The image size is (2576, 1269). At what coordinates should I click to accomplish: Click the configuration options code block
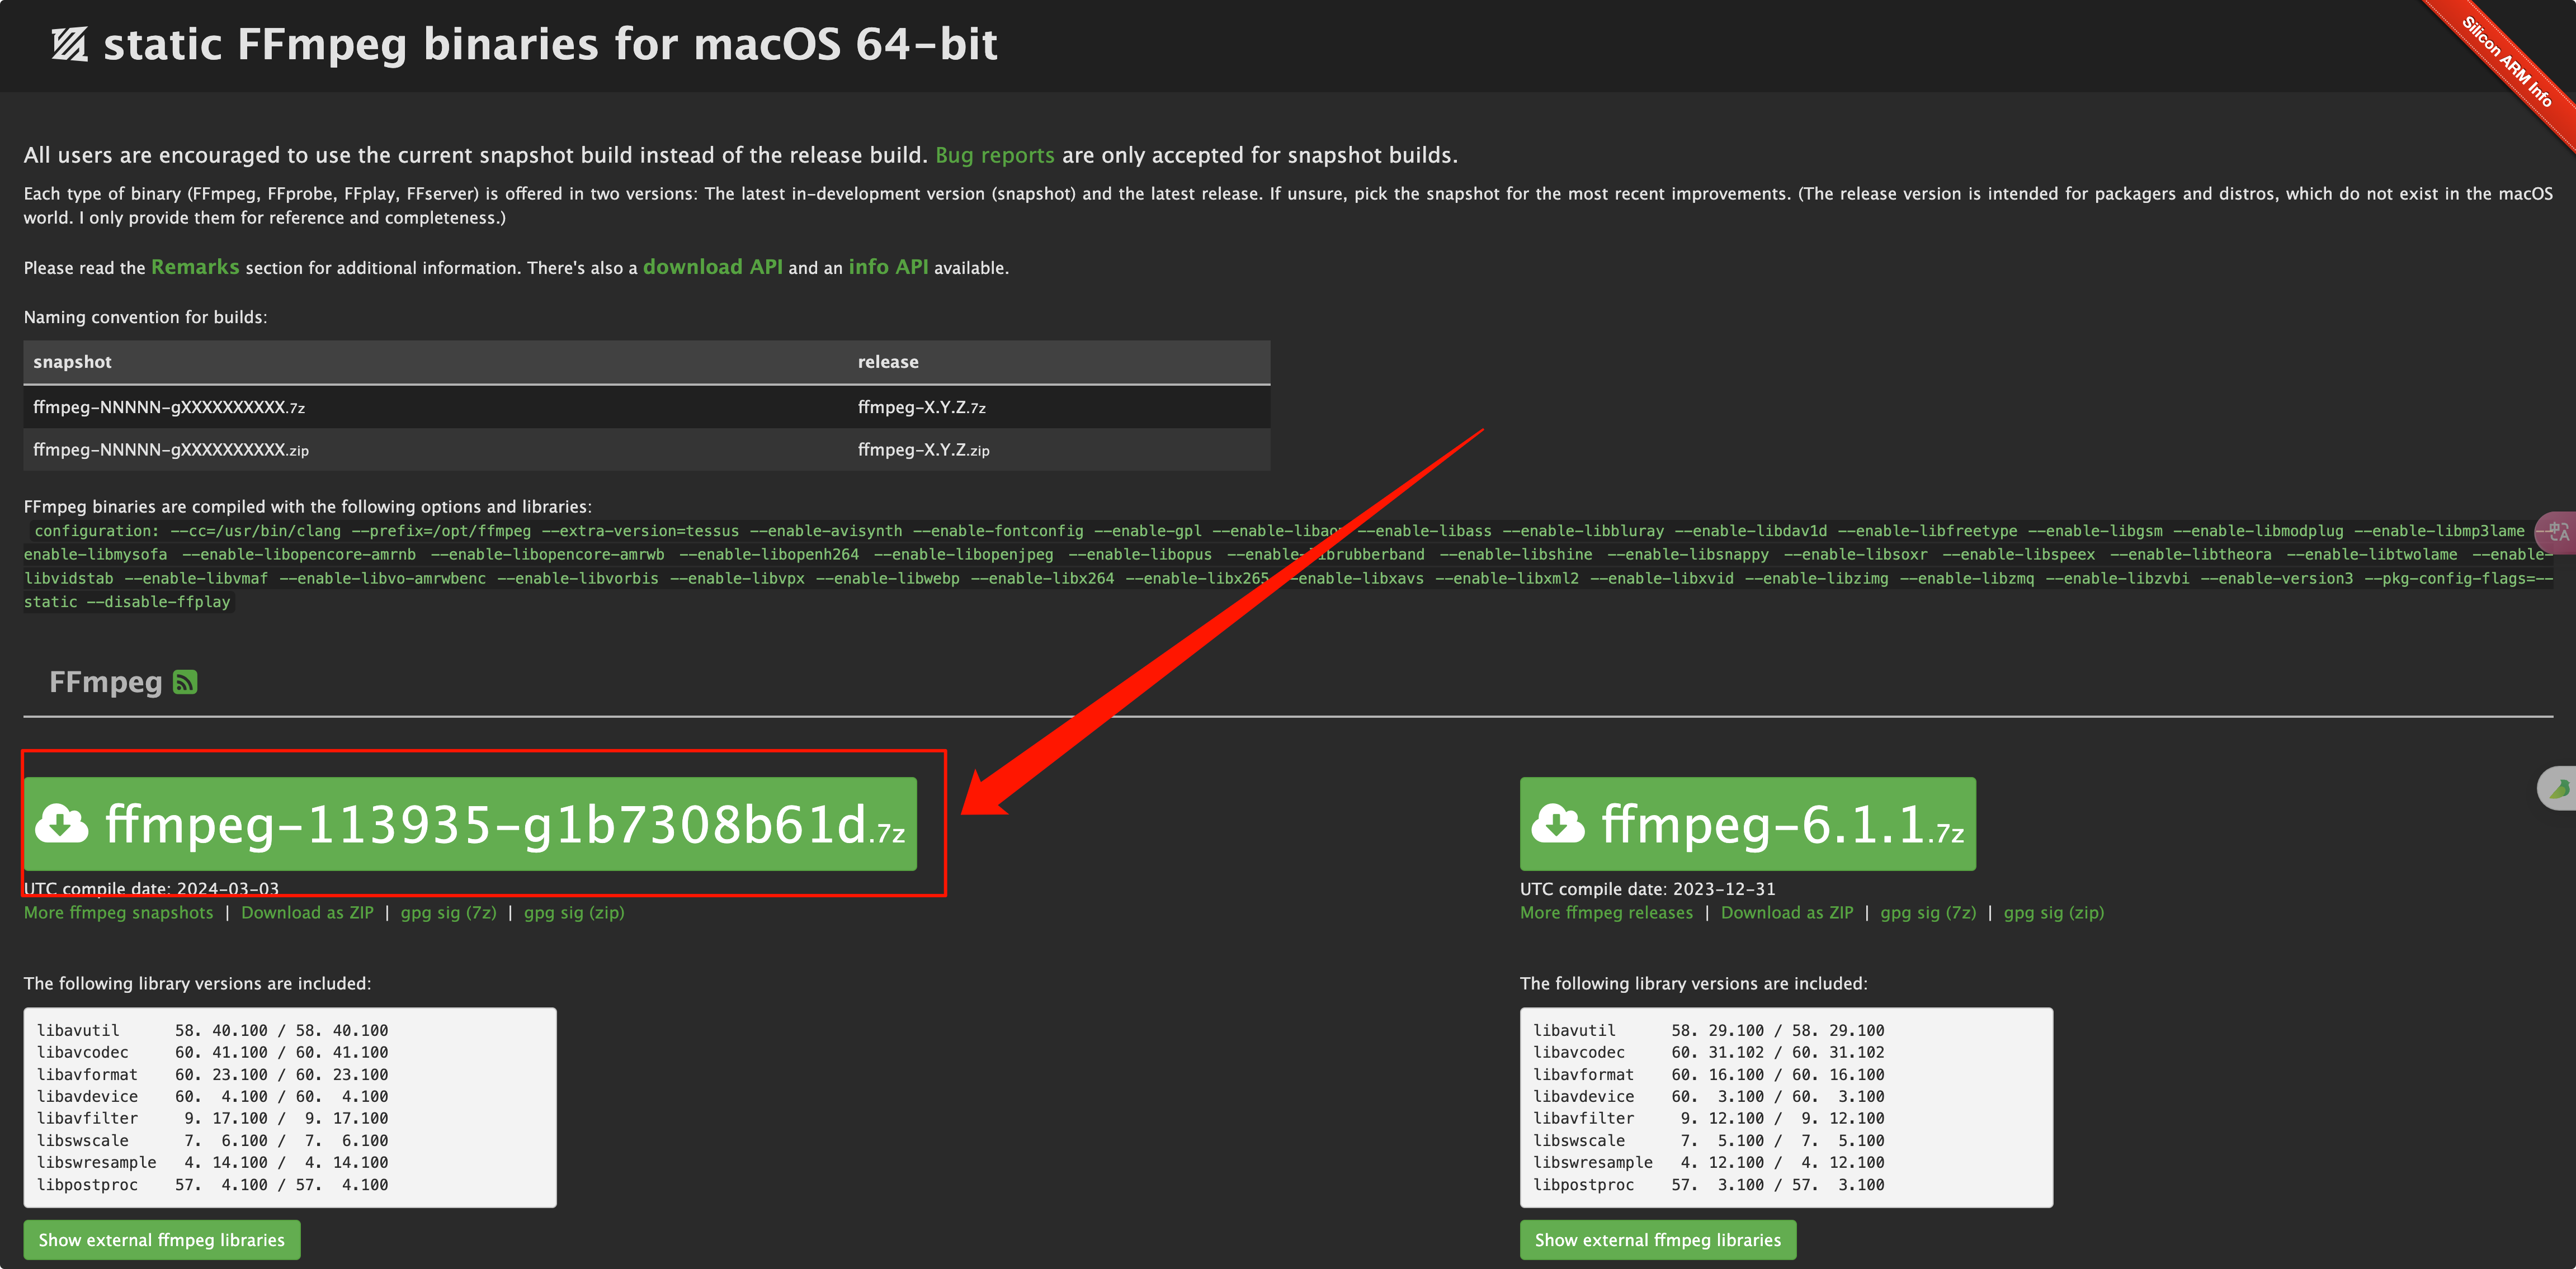point(1288,566)
